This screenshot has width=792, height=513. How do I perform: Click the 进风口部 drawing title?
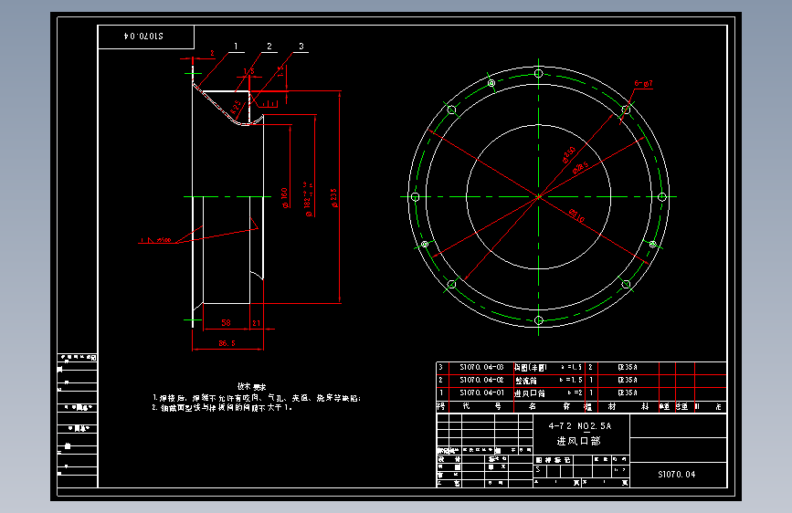pos(578,441)
